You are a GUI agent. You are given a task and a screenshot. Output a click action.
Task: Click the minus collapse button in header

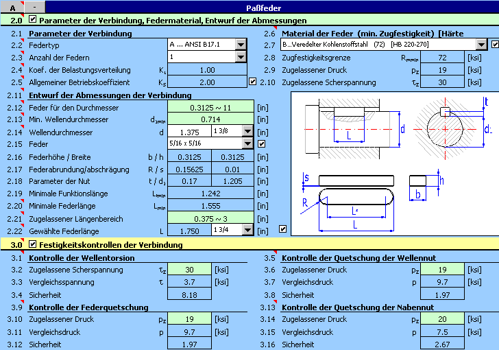[x=35, y=7]
